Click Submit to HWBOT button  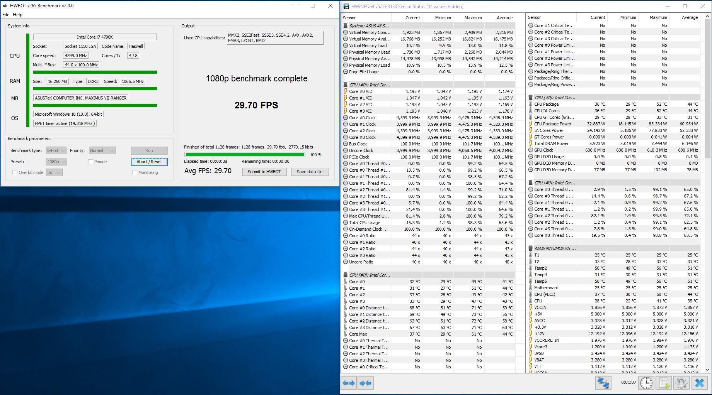[x=264, y=172]
